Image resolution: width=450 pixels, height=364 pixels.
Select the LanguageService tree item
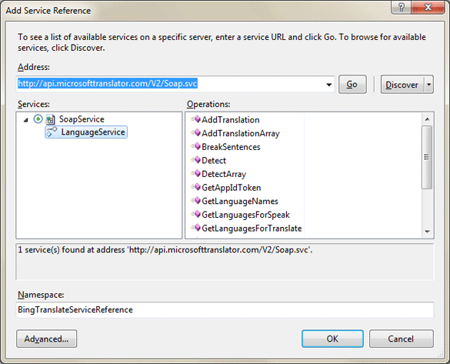(x=86, y=132)
